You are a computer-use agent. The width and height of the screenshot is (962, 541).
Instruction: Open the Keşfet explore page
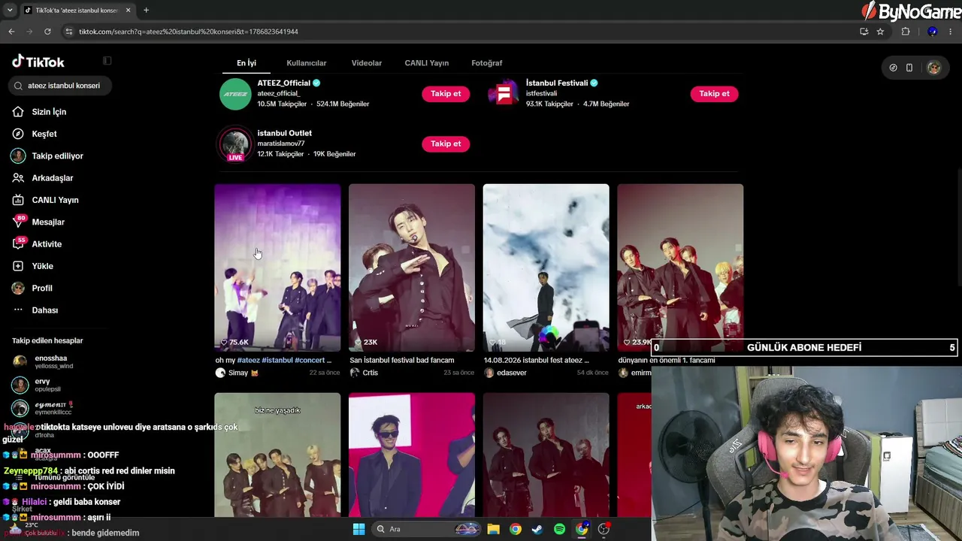(x=44, y=134)
